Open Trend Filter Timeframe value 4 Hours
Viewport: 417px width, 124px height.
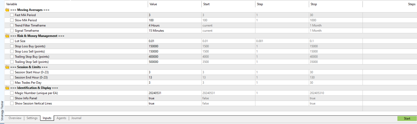click(175, 25)
